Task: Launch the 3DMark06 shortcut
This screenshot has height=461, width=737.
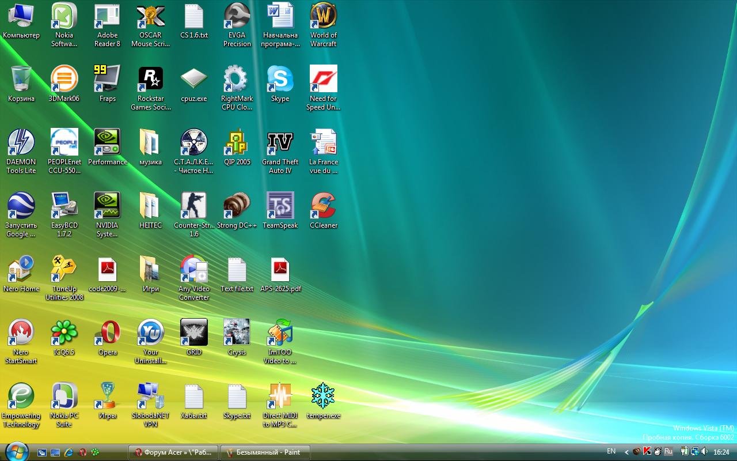Action: (x=64, y=79)
